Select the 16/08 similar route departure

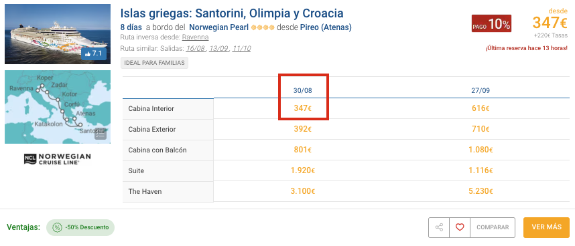196,49
